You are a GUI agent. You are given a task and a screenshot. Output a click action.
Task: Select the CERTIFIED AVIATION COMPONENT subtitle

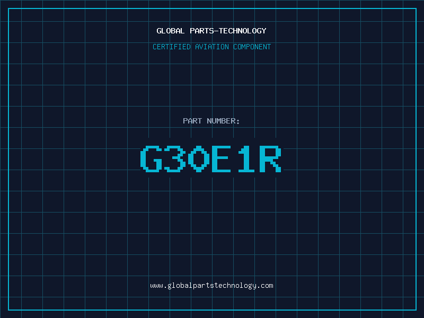click(x=211, y=47)
